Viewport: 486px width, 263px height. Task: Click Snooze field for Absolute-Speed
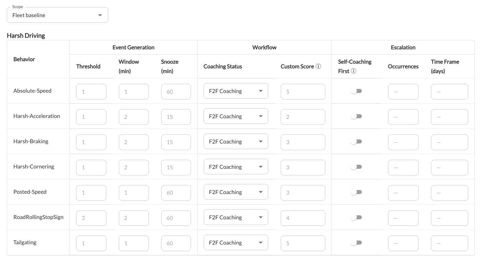(x=176, y=92)
